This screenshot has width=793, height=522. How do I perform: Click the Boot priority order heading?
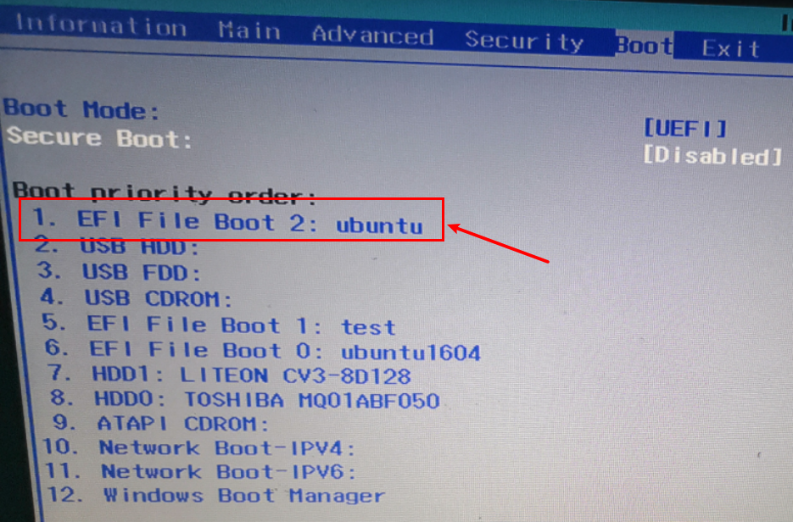165,192
